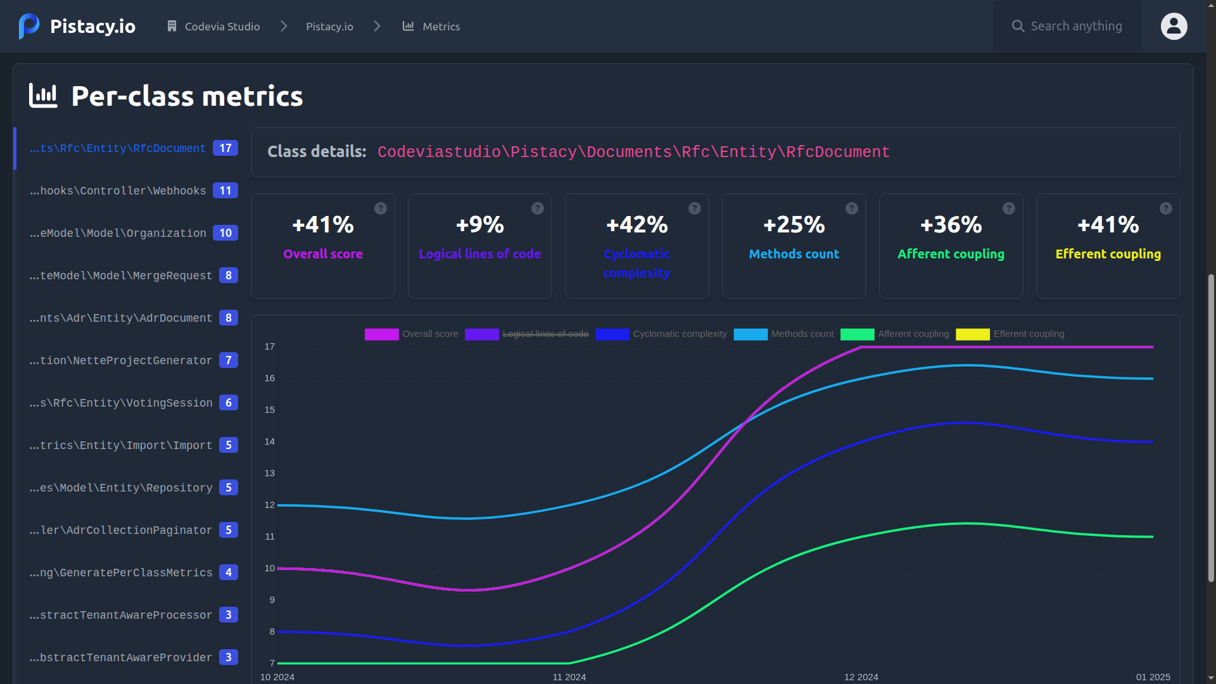Click the Cyclomatic complexity +42% card
The image size is (1216, 684).
coord(637,246)
